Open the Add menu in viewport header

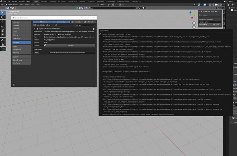(33, 5)
